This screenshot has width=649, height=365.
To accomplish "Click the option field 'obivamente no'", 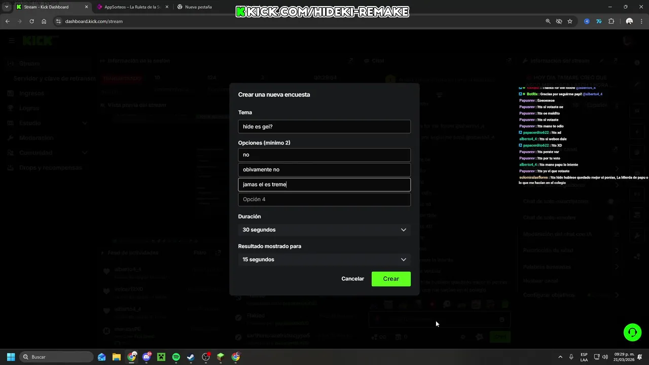I will coord(324,169).
